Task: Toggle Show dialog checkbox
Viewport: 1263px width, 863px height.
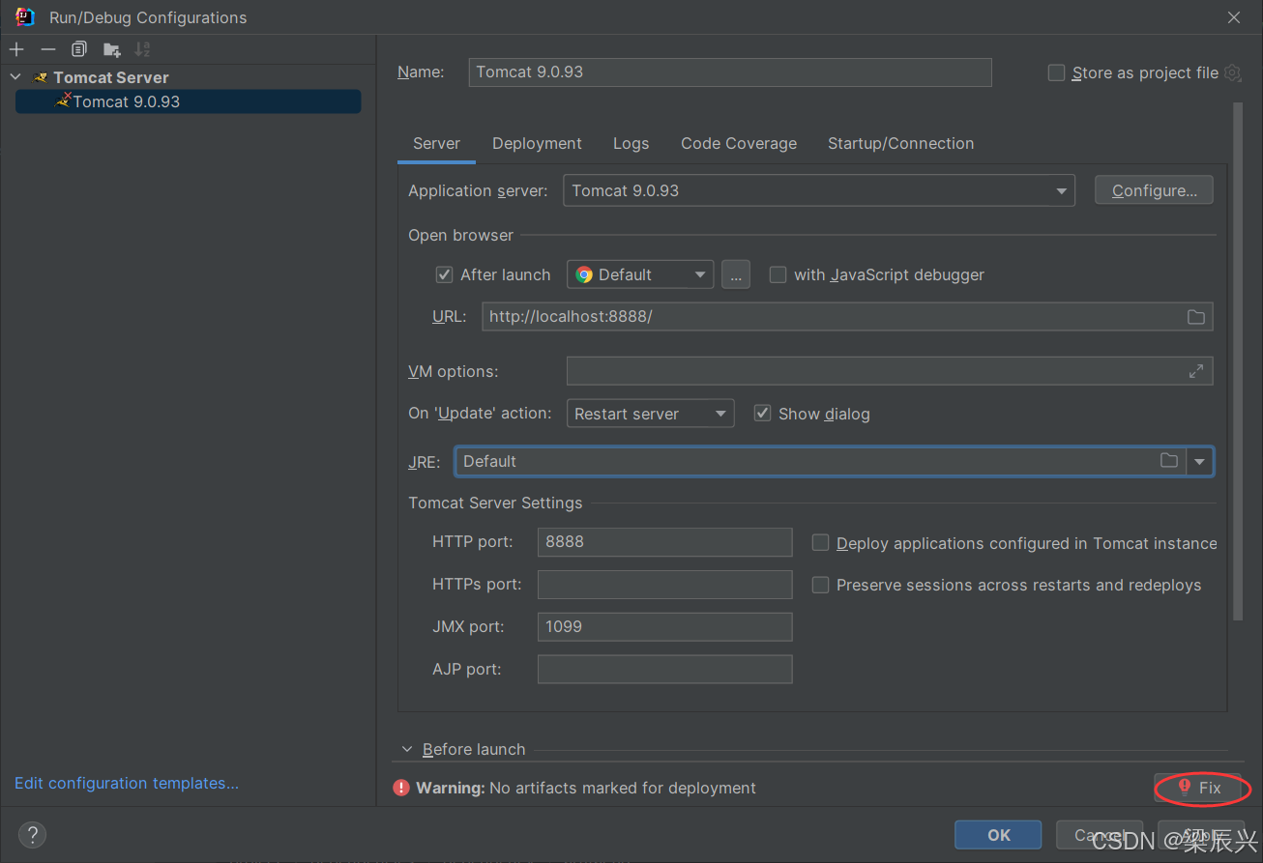Action: tap(762, 414)
